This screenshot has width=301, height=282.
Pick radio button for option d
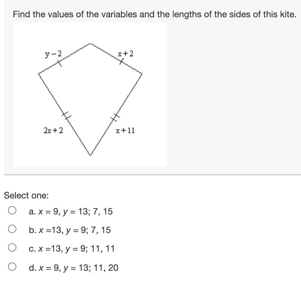[x=12, y=267]
